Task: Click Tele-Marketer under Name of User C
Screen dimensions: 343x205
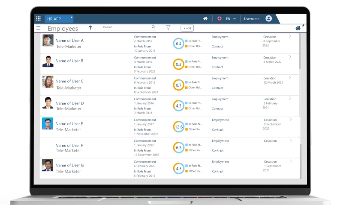Action: click(x=69, y=88)
